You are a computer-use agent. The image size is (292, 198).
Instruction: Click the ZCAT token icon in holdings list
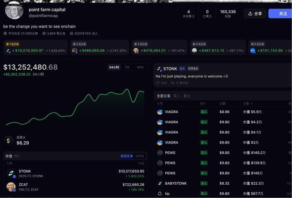pos(11,187)
